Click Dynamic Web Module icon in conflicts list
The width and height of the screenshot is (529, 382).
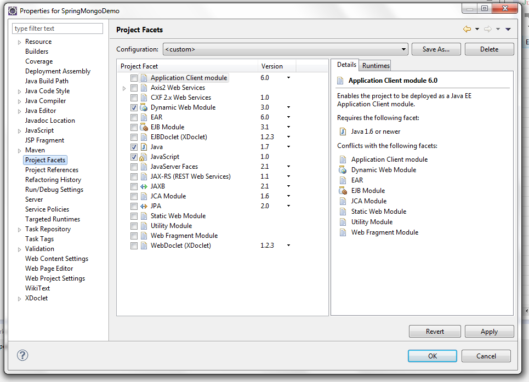pos(343,169)
